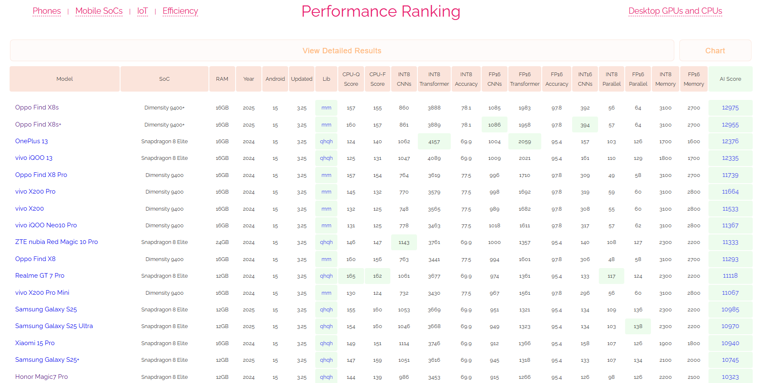Click the Honor Magic7 Pro link
Screen dimensions: 761x383
click(42, 377)
